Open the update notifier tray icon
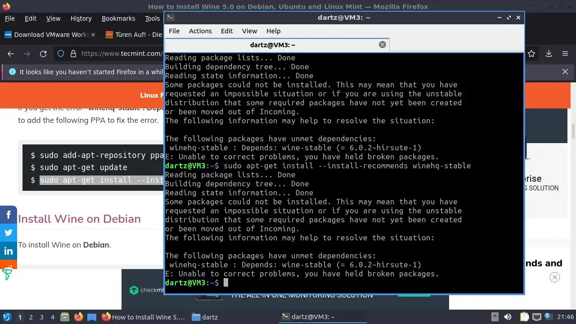This screenshot has height=324, width=576. [x=549, y=317]
